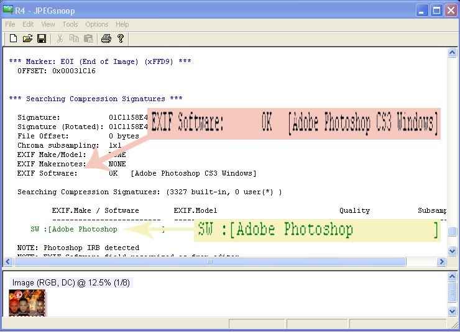Maximize the JPEGsnoop window
Image resolution: width=460 pixels, height=332 pixels.
(x=436, y=11)
